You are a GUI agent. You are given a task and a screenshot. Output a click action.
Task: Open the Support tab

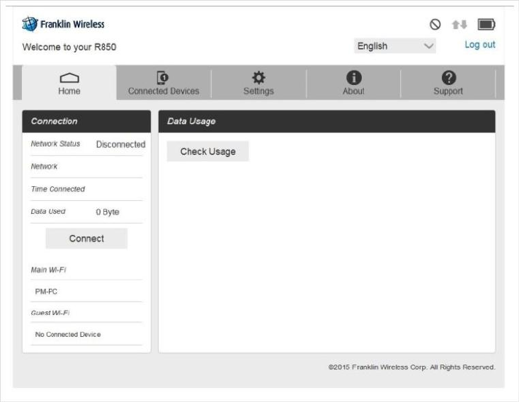tap(448, 83)
